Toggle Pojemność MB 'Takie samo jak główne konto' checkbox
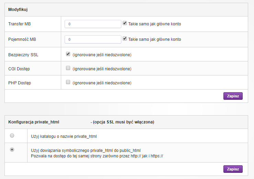254x179 pixels. [x=125, y=39]
